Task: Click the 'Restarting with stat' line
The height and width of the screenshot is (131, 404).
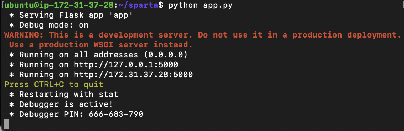Action: (64, 94)
